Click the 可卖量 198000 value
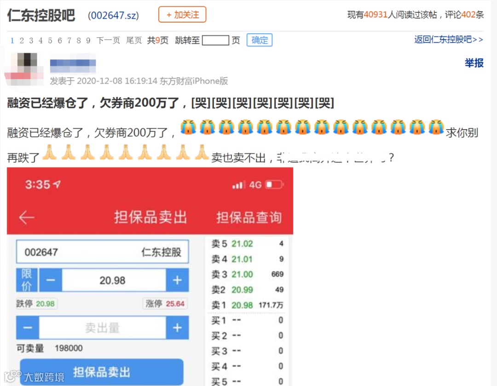This screenshot has width=497, height=386. (69, 348)
